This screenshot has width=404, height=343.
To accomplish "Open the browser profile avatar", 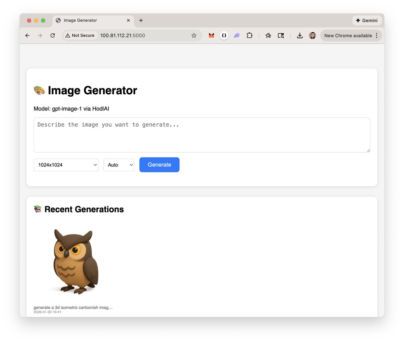I will pos(312,35).
